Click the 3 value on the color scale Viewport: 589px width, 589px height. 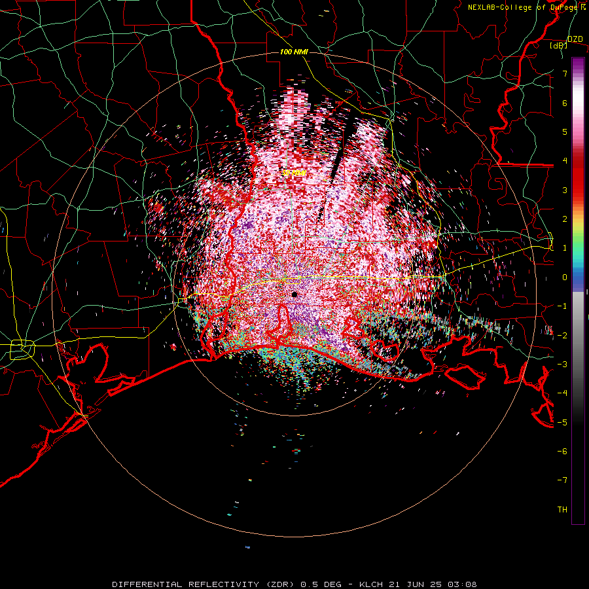[565, 190]
